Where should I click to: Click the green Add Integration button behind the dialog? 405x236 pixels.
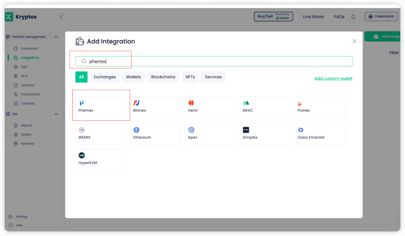pyautogui.click(x=382, y=36)
